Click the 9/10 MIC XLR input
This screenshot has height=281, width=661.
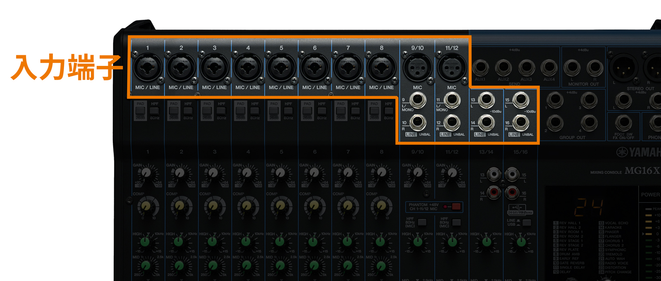(x=417, y=68)
